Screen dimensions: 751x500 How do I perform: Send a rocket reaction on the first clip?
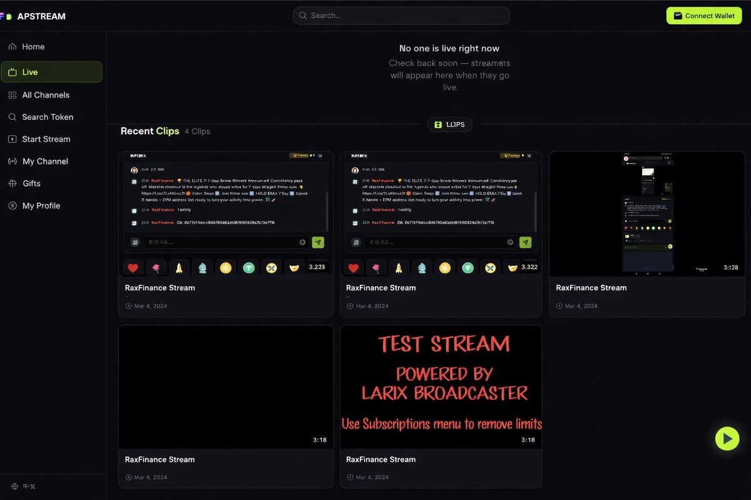coord(180,267)
